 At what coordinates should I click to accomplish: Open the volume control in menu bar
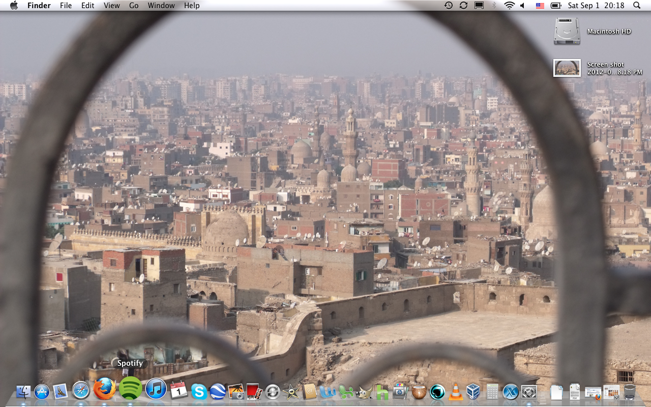click(522, 6)
